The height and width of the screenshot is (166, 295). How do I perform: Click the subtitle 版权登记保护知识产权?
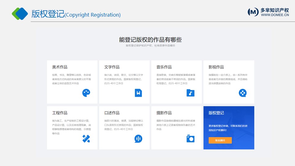click(x=150, y=45)
